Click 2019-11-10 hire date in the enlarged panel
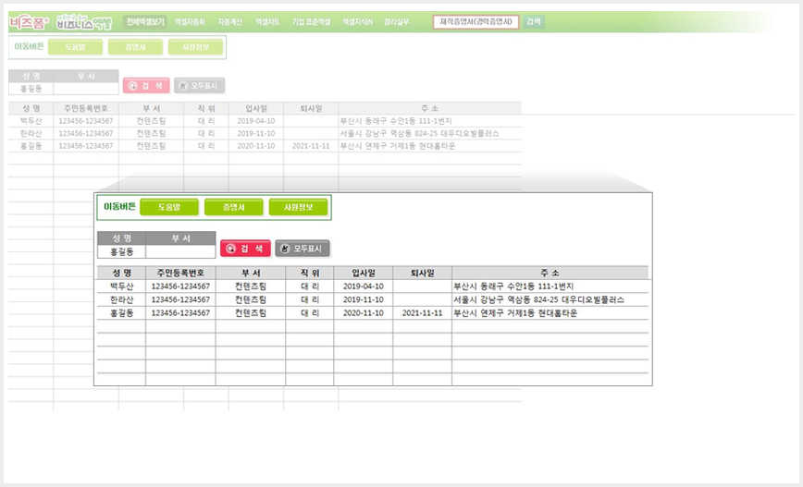The image size is (803, 487). (x=363, y=299)
